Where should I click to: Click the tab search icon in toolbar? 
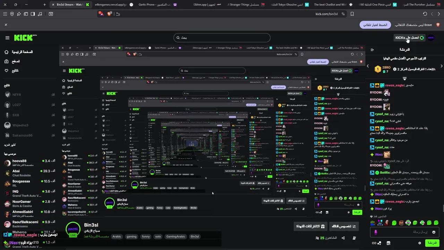tap(51, 14)
